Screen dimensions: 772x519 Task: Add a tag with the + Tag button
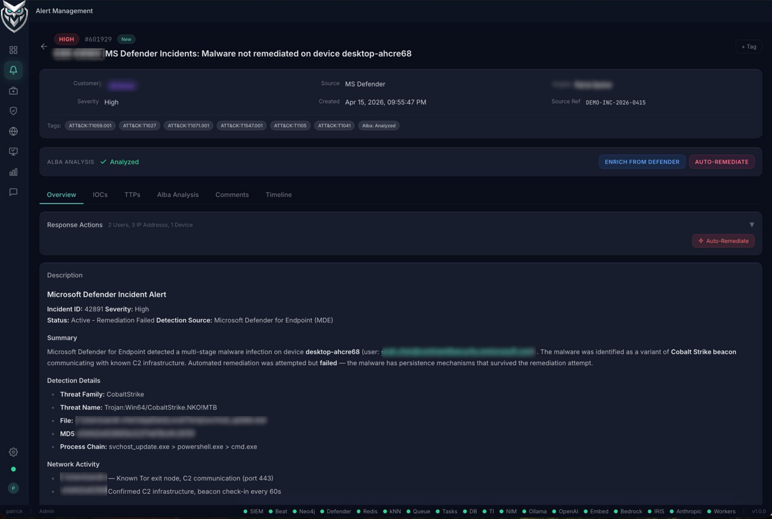[748, 47]
